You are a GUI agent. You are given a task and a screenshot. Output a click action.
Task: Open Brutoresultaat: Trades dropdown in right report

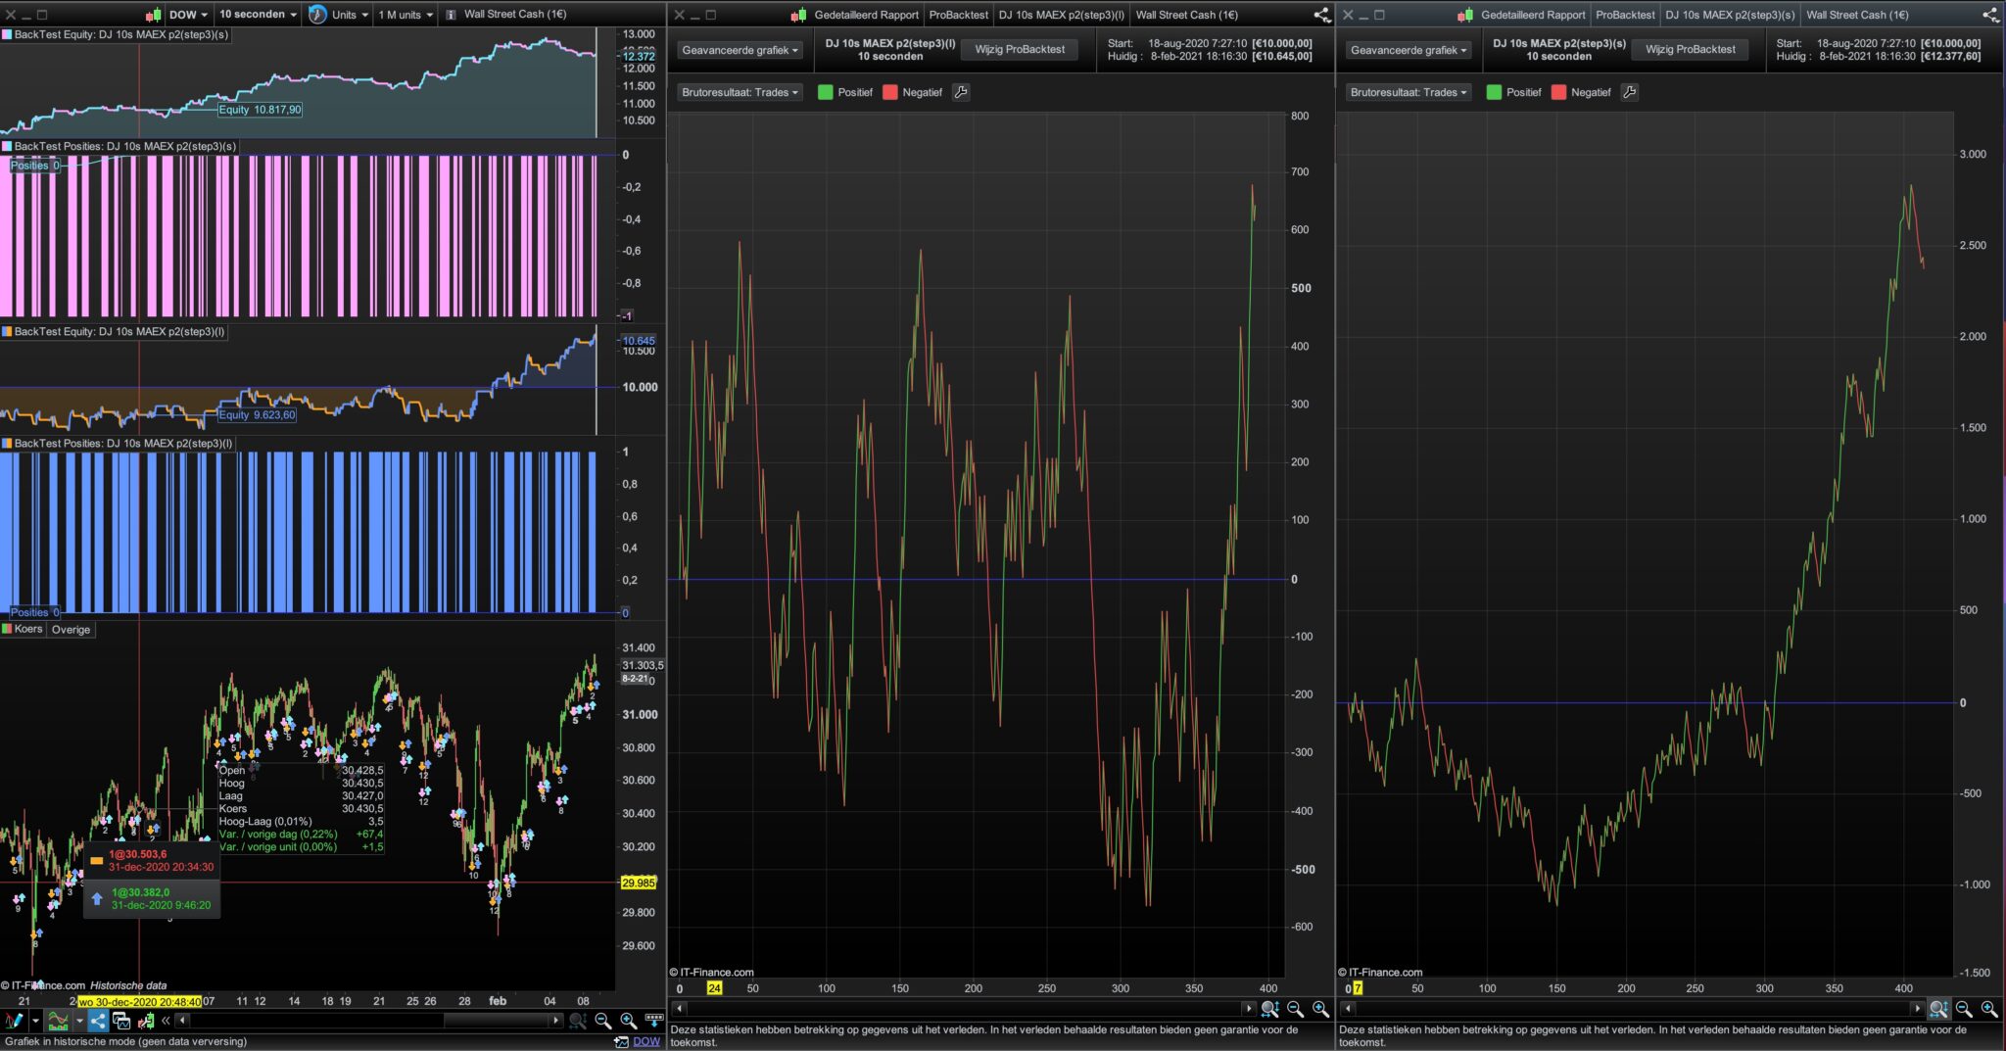pos(1409,92)
